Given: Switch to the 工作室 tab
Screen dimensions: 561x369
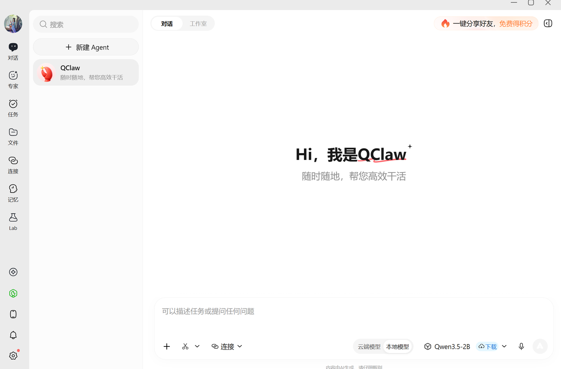Looking at the screenshot, I should (198, 24).
